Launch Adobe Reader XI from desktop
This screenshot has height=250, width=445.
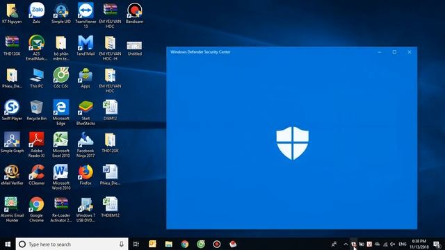[x=37, y=144]
